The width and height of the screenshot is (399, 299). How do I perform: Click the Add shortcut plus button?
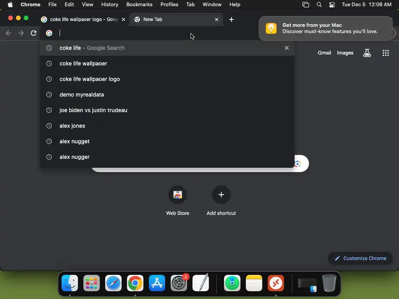click(x=221, y=195)
